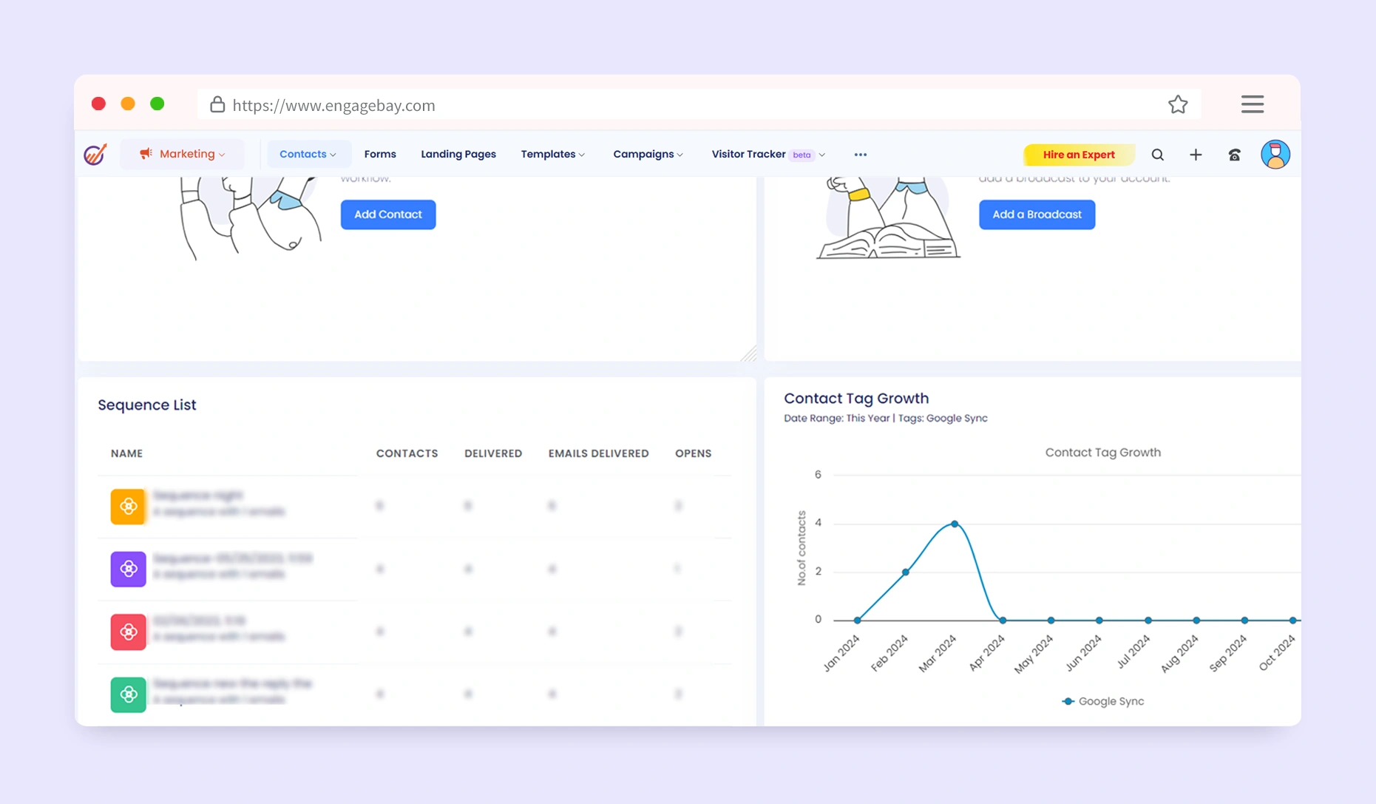Screen dimensions: 1376x804
Task: Open the browser hamburger menu
Action: pyautogui.click(x=1252, y=104)
